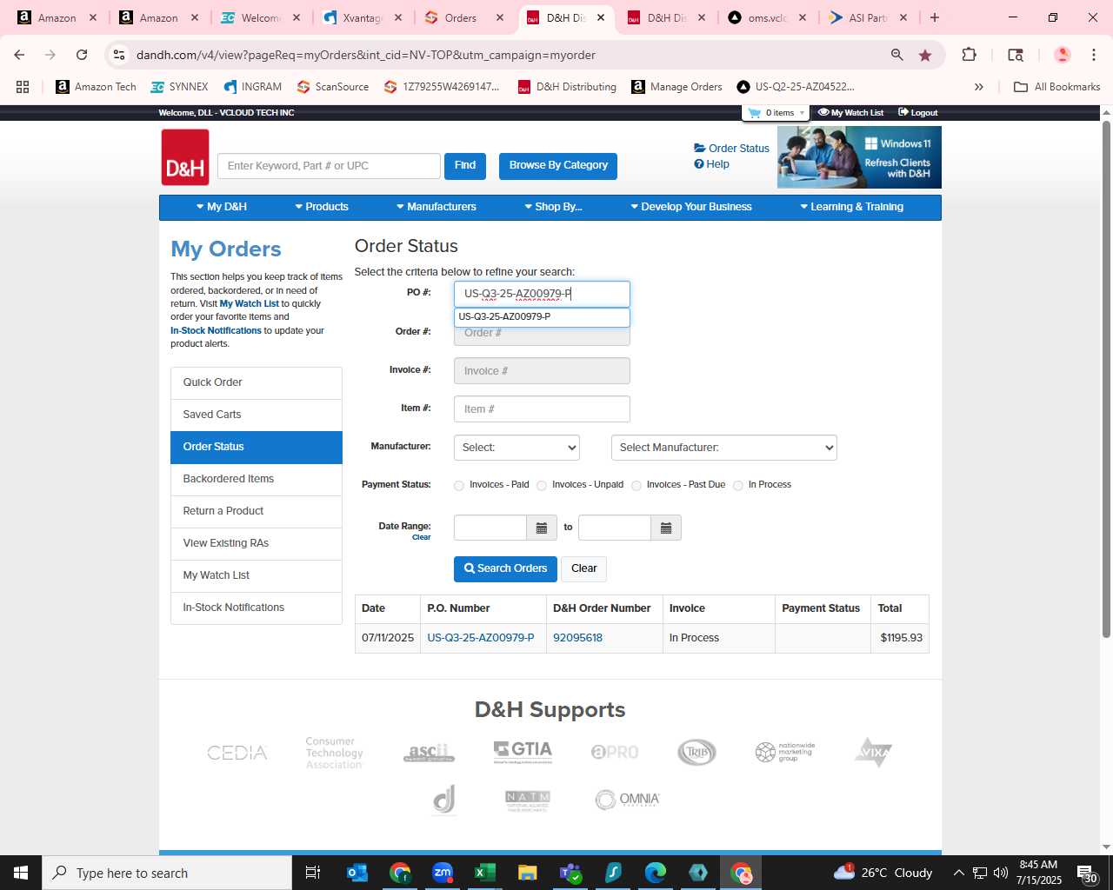The height and width of the screenshot is (890, 1113).
Task: Click the Find button
Action: (465, 165)
